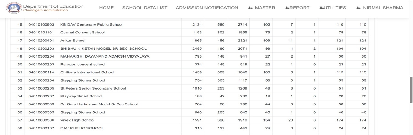The width and height of the screenshot is (413, 135).
Task: Click school code 04010300204
Action: pos(41,56)
